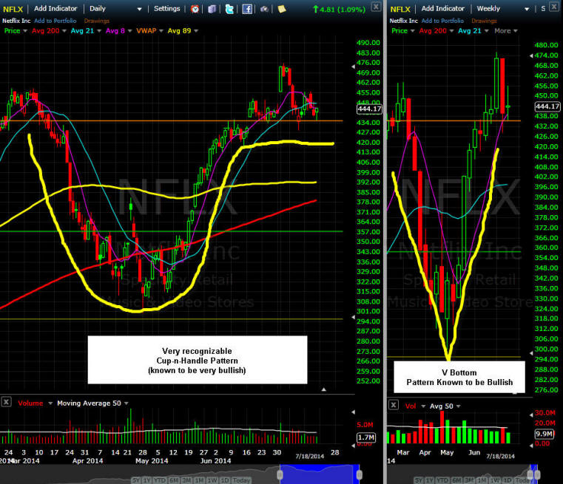The height and width of the screenshot is (484, 563).
Task: Click the Facebook share icon
Action: point(247,9)
